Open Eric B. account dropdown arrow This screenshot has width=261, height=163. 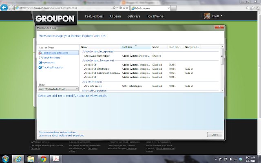point(221,15)
